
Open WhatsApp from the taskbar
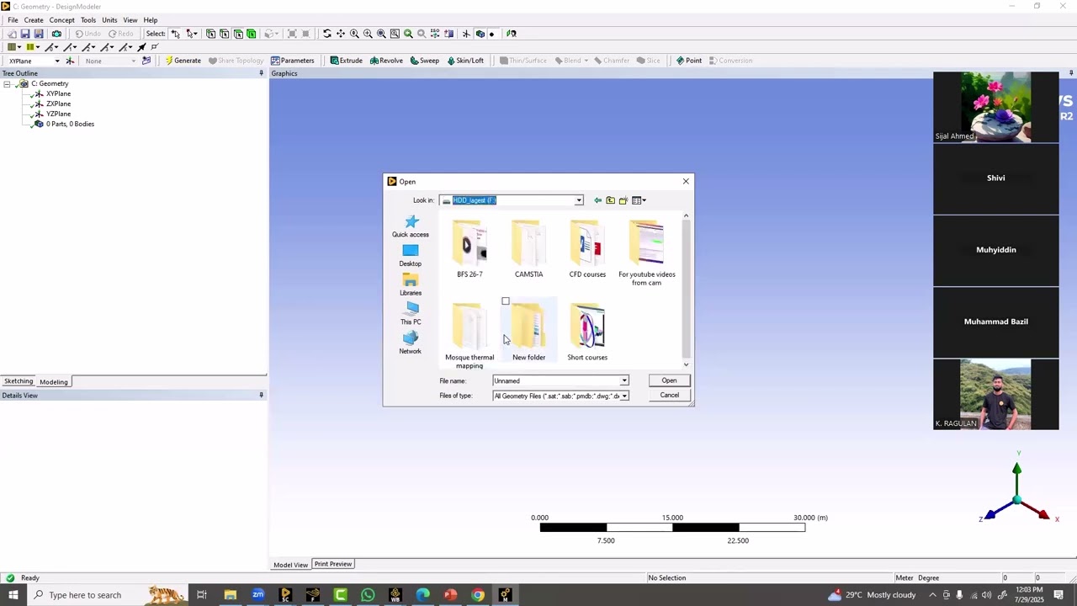[x=368, y=595]
